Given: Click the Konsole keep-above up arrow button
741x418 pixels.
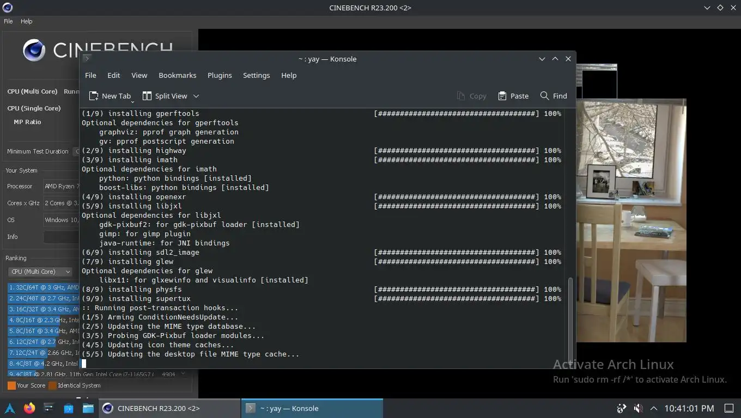Looking at the screenshot, I should (x=555, y=59).
